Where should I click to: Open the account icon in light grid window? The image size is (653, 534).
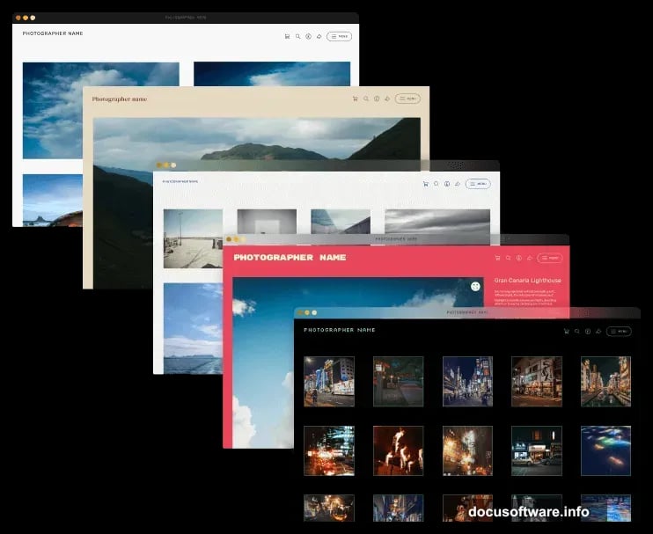(x=447, y=184)
